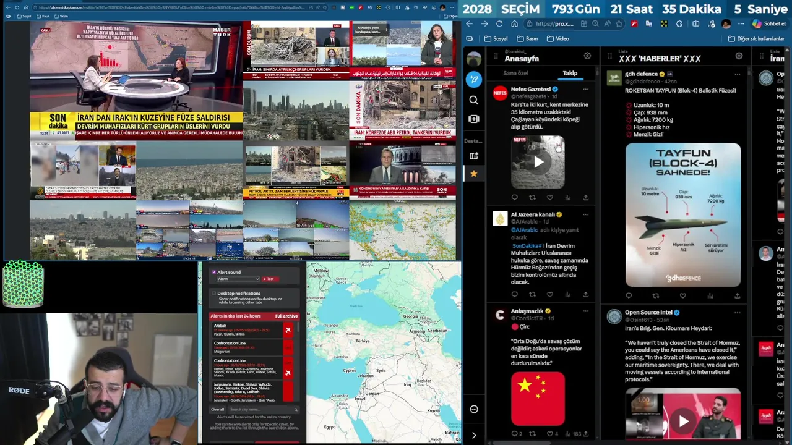Select the Arabah alert entry
The height and width of the screenshot is (445, 792).
click(x=251, y=330)
